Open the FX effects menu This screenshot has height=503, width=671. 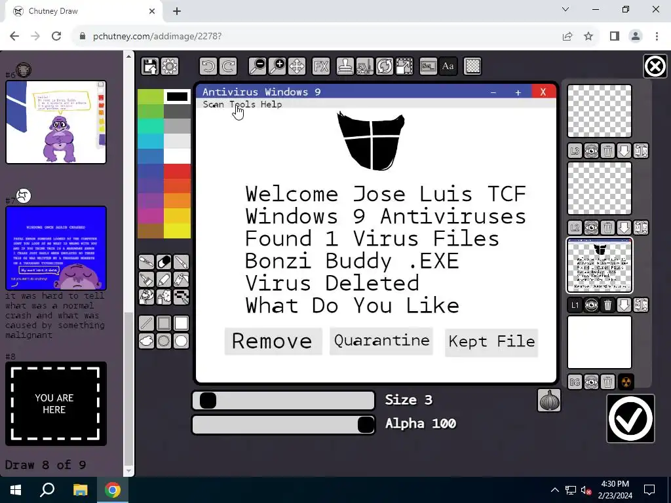pos(321,66)
